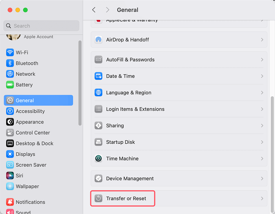This screenshot has width=275, height=214.
Task: Select the Time Machine icon
Action: click(98, 158)
